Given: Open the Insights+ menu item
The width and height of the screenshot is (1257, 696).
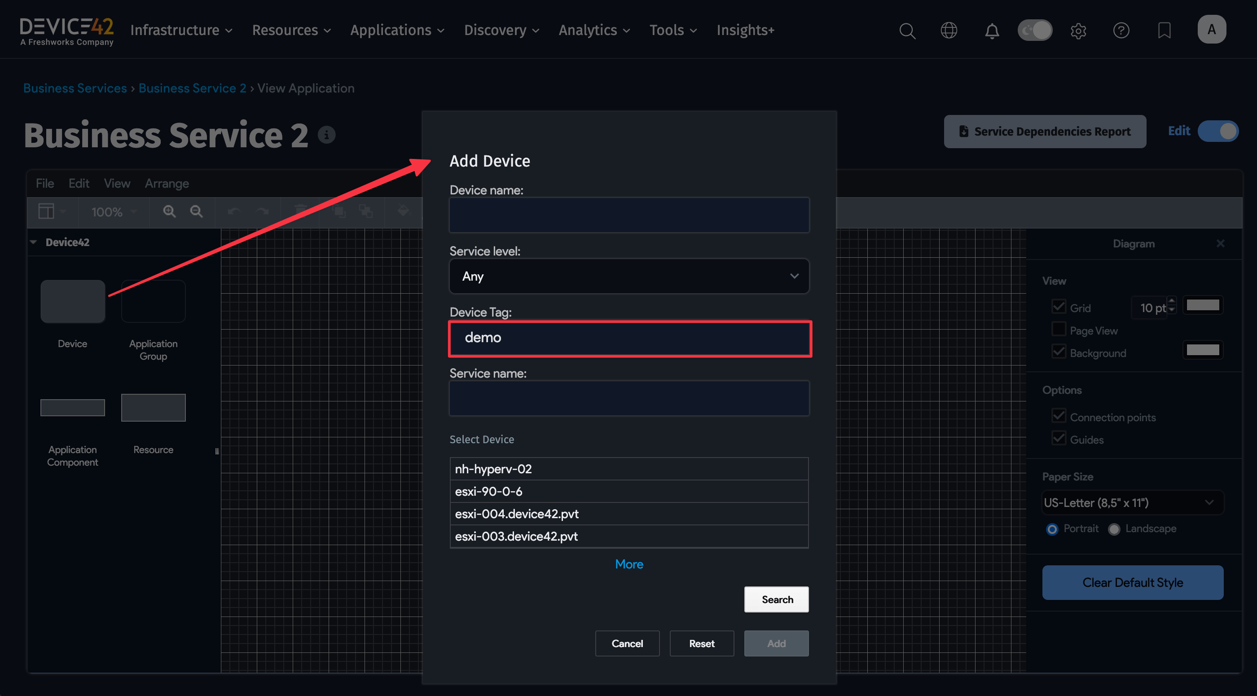Looking at the screenshot, I should (x=745, y=30).
